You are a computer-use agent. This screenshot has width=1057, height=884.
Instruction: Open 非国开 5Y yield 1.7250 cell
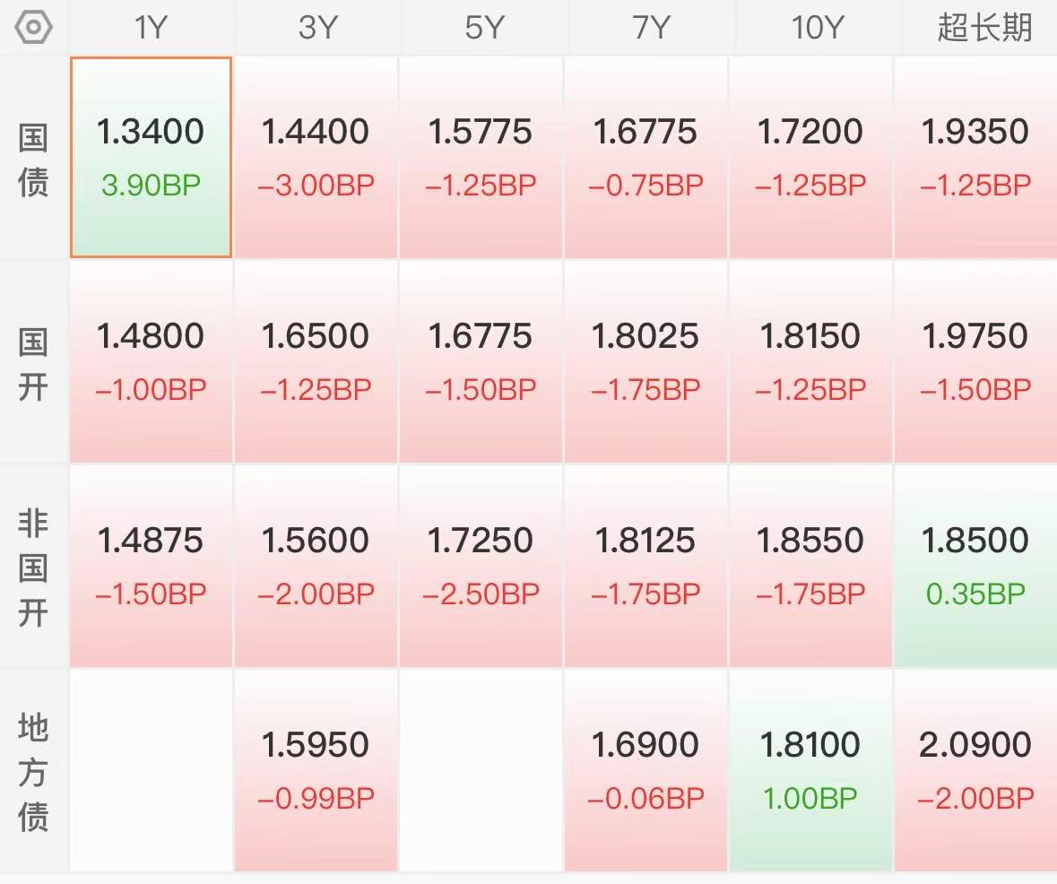[x=481, y=567]
